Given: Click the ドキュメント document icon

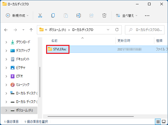Looking at the screenshot, I should tap(13, 59).
